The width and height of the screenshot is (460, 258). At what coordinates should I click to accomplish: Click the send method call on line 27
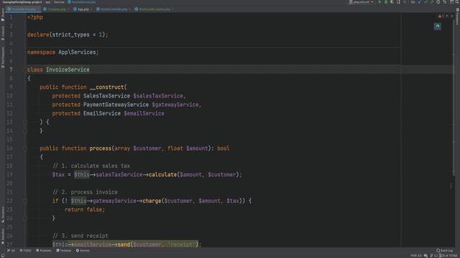tap(124, 244)
